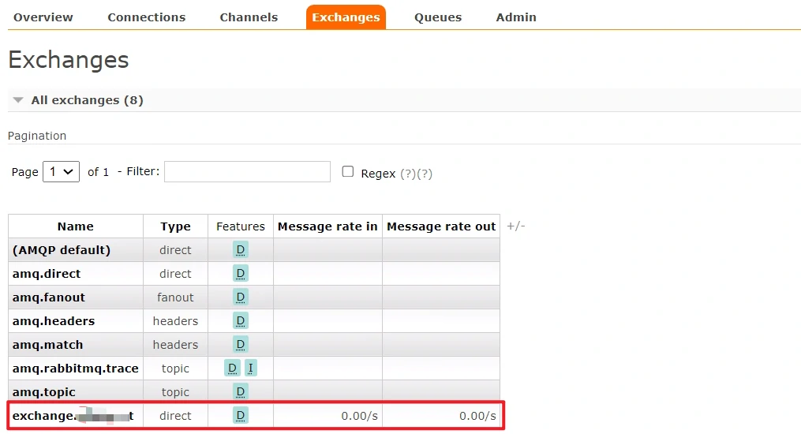The height and width of the screenshot is (434, 801).
Task: Open the amq.rabbitmq.trace exchange
Action: (x=76, y=369)
